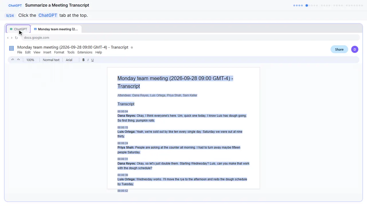Click the Transcript heading in document

[126, 104]
